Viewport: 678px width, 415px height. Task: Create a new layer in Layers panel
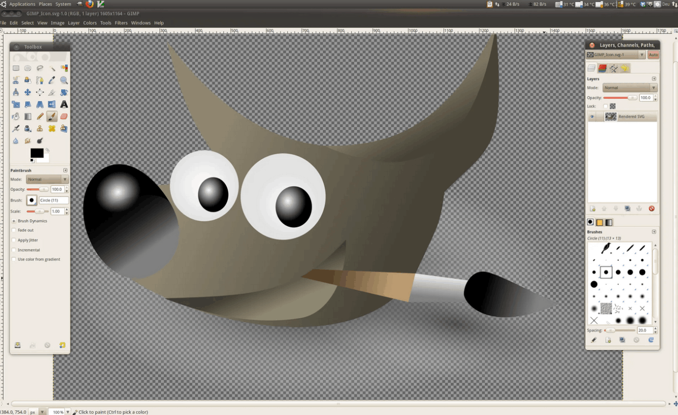592,208
